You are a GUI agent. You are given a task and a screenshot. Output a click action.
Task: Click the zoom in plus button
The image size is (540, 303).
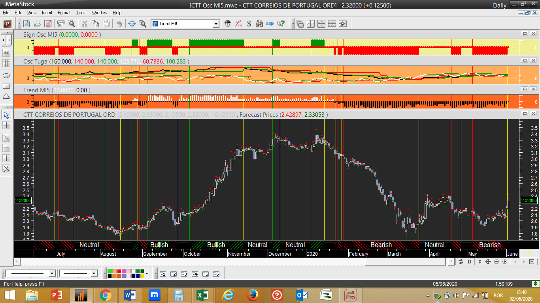coord(505,262)
